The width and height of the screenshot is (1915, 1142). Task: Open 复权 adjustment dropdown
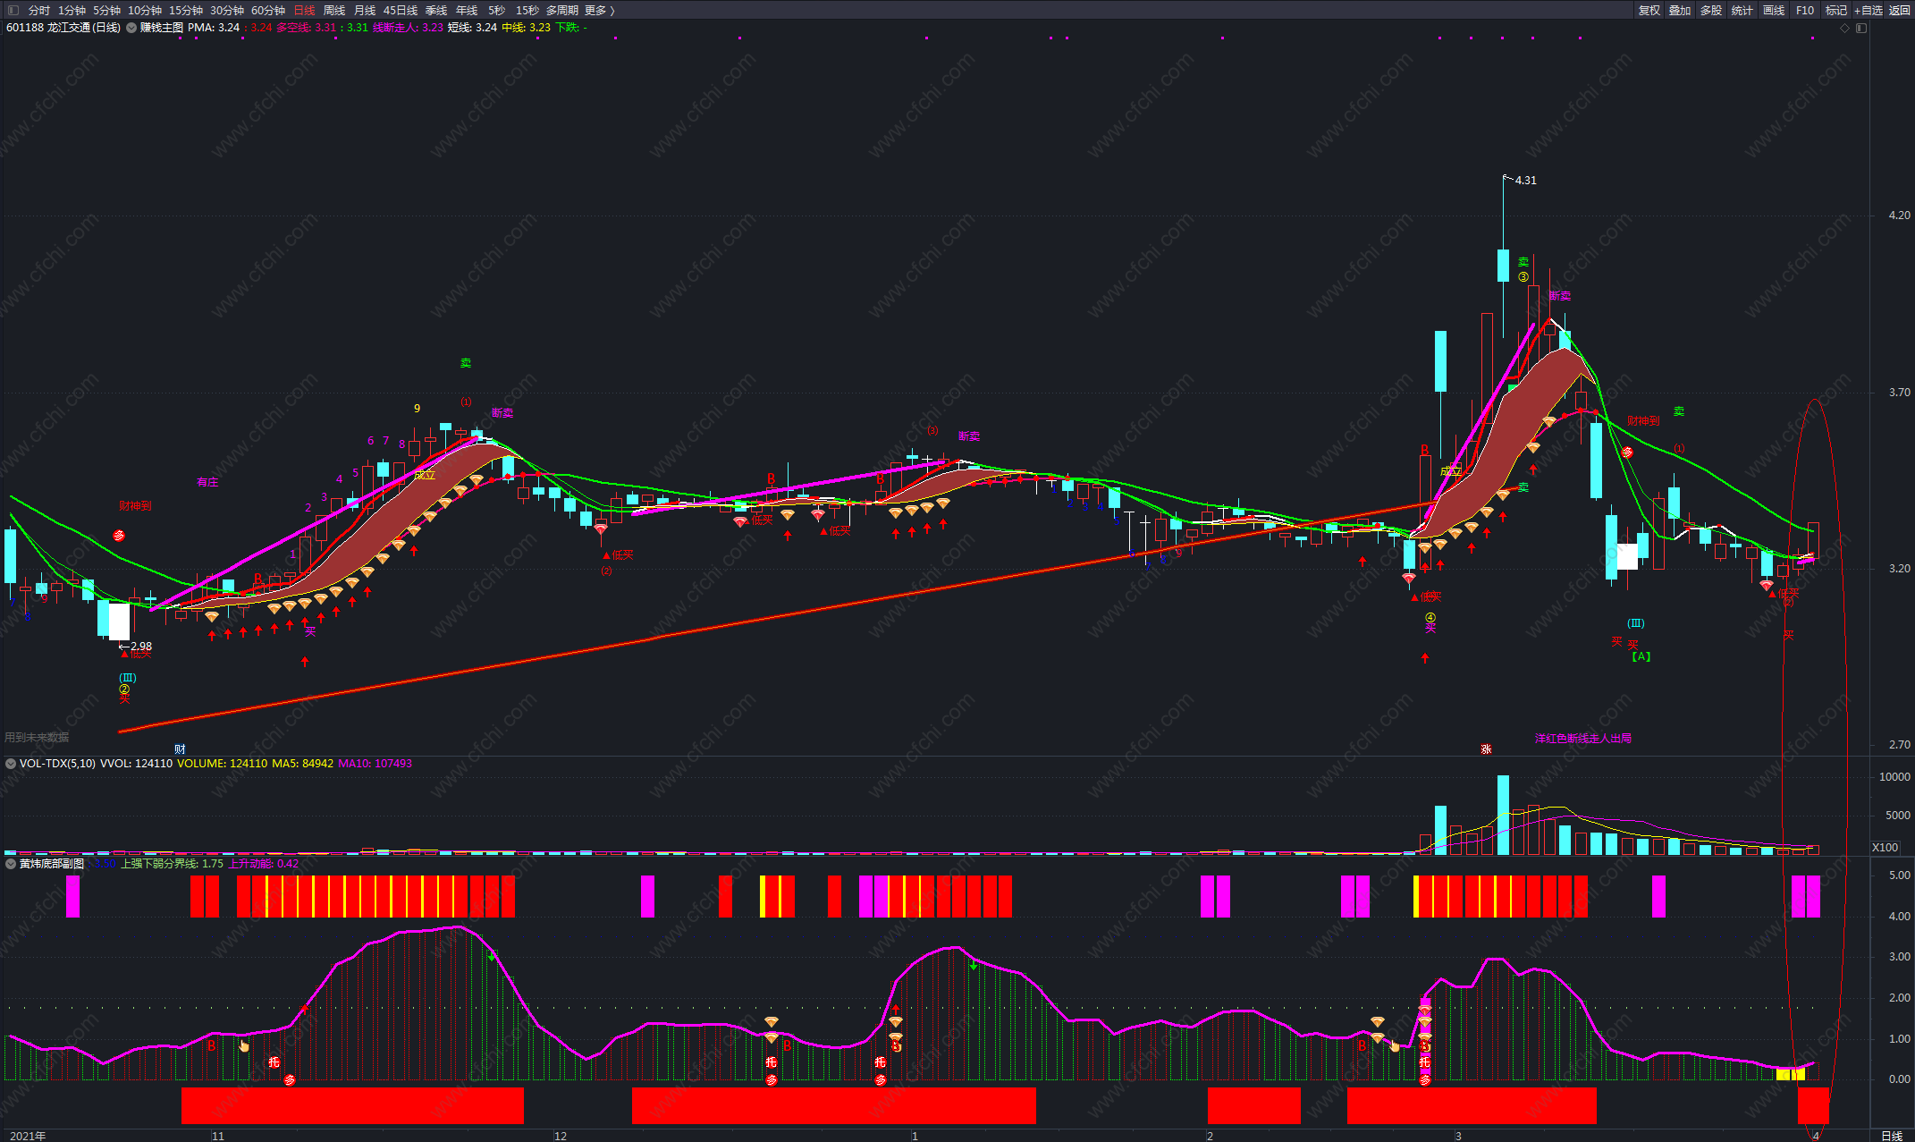1649,10
